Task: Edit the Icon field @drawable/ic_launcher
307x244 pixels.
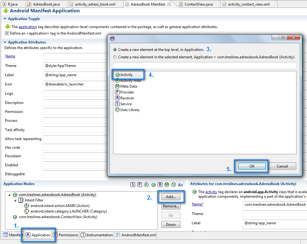Action: 75,84
